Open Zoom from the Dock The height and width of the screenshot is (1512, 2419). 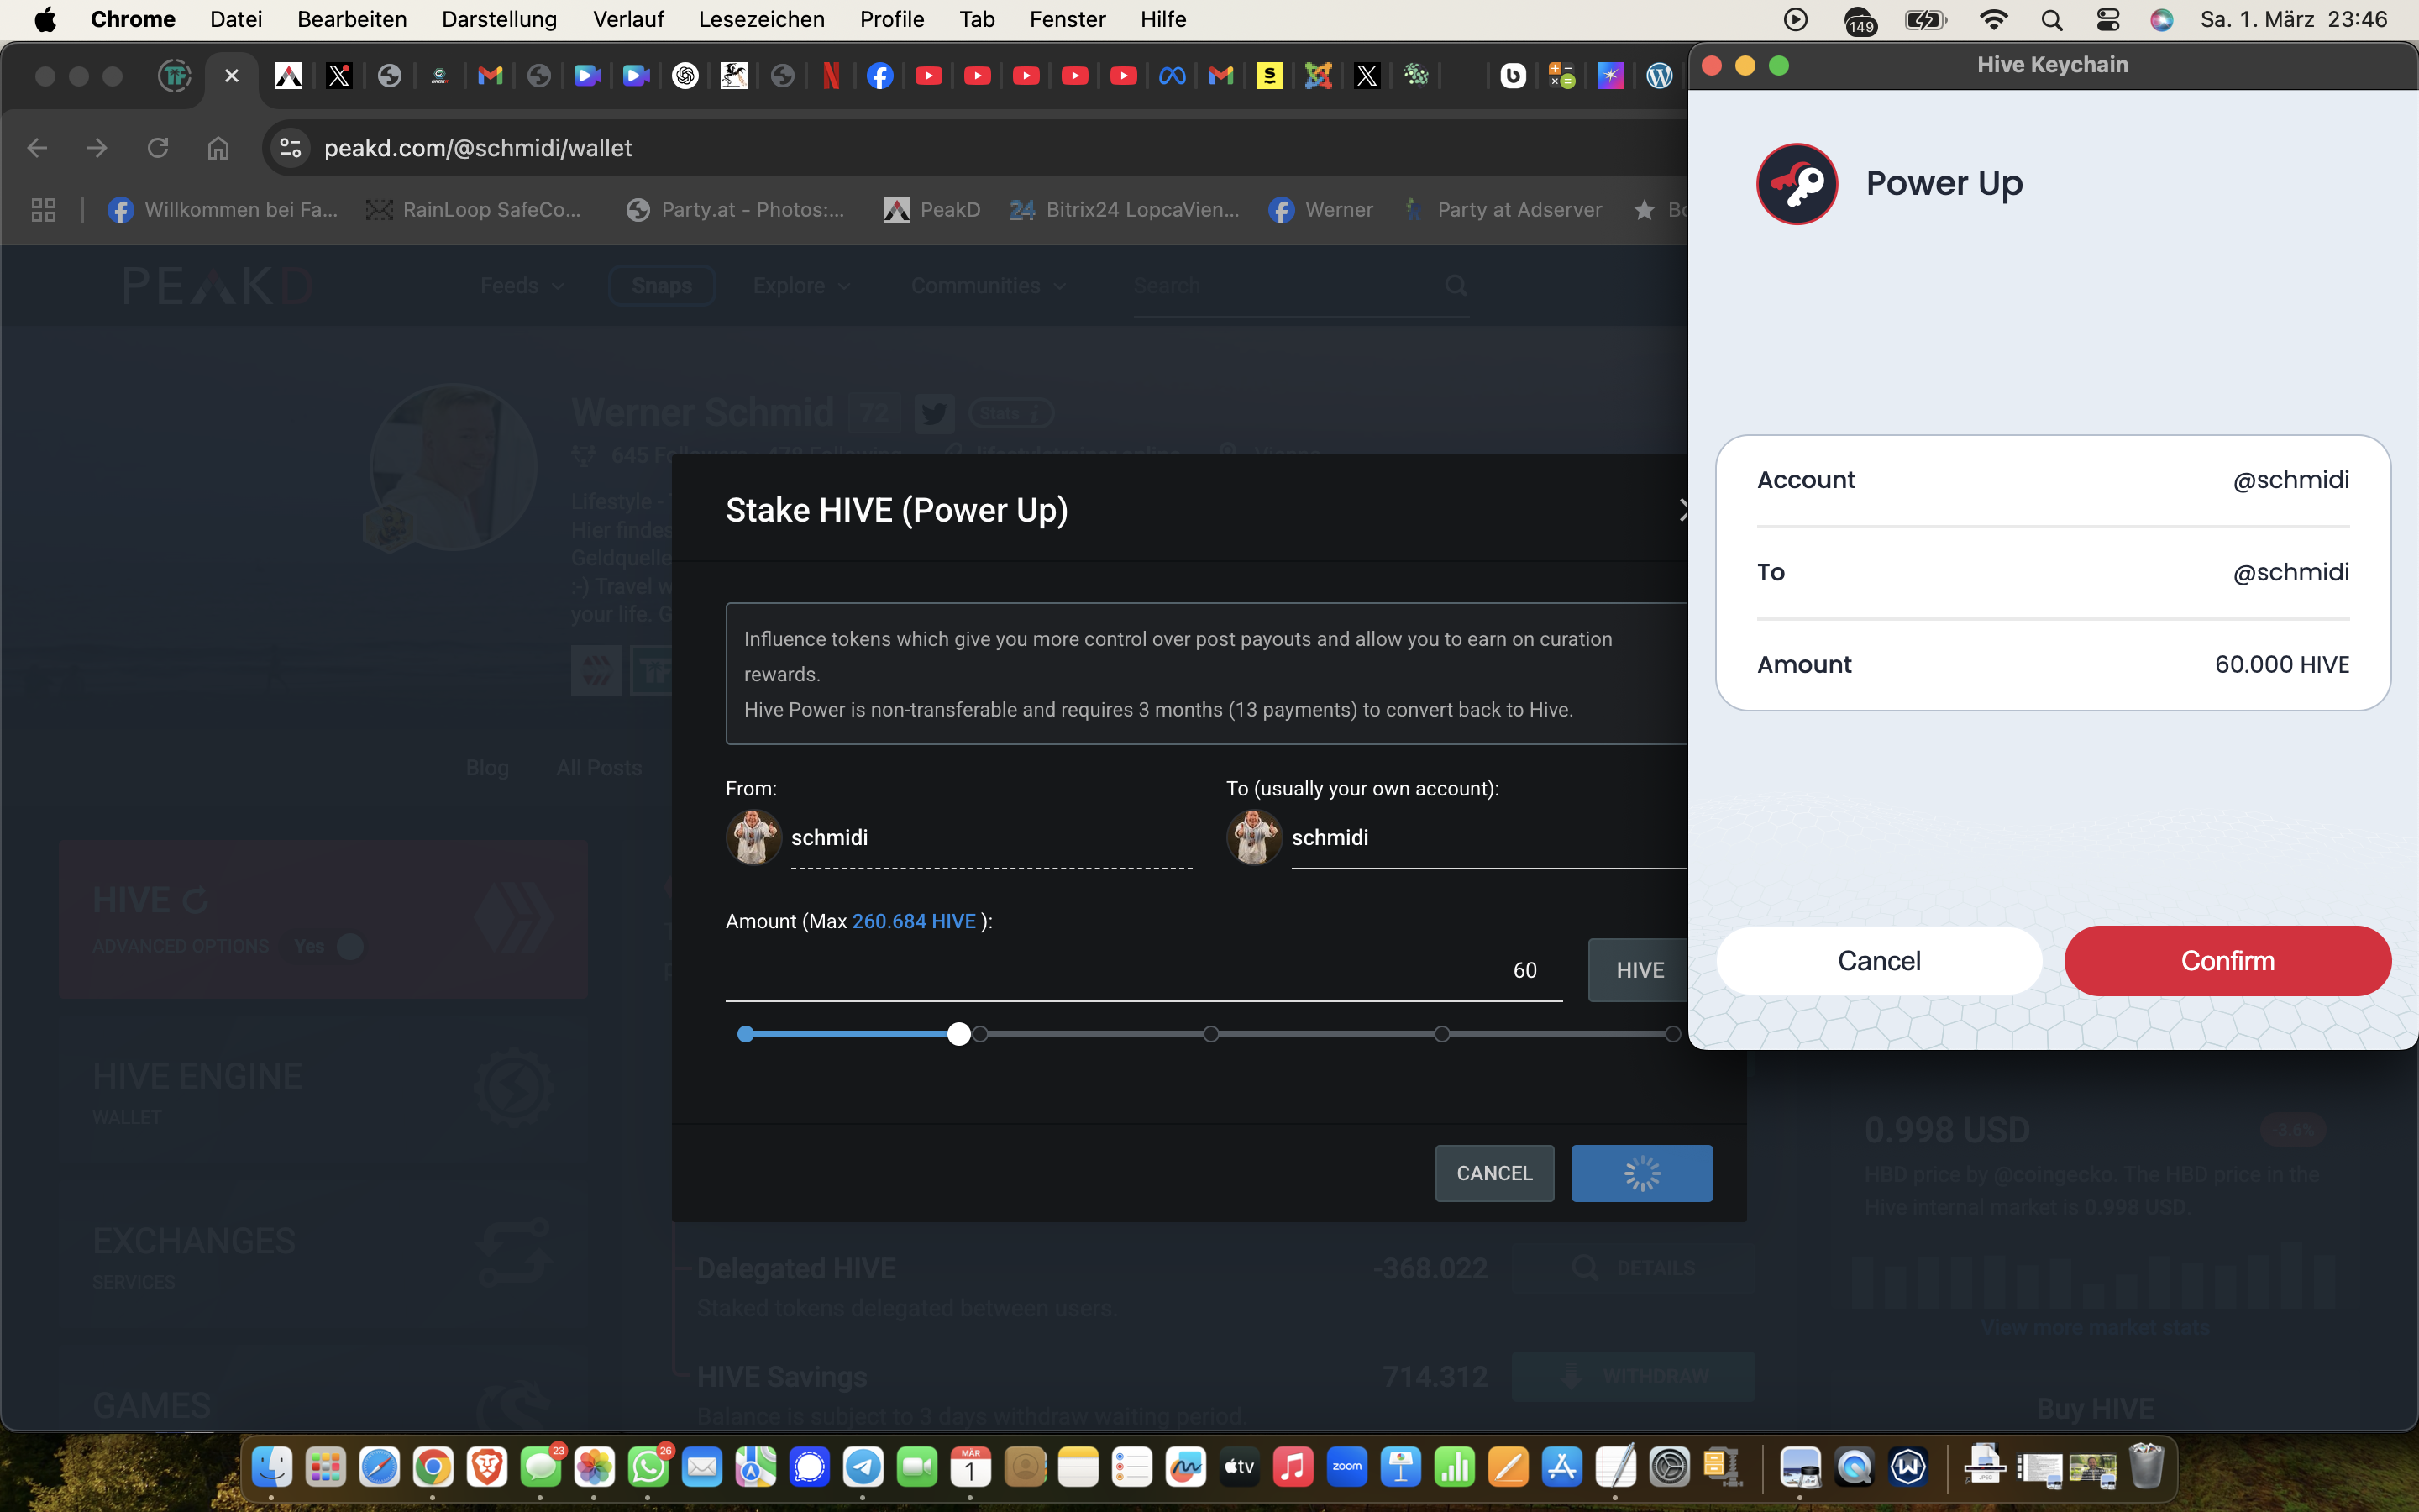coord(1346,1467)
